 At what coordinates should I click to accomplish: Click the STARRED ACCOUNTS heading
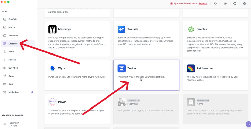pyautogui.click(x=13, y=115)
